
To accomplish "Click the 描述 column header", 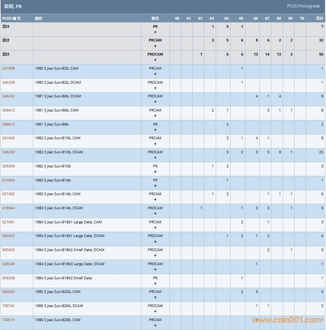I will pos(38,19).
